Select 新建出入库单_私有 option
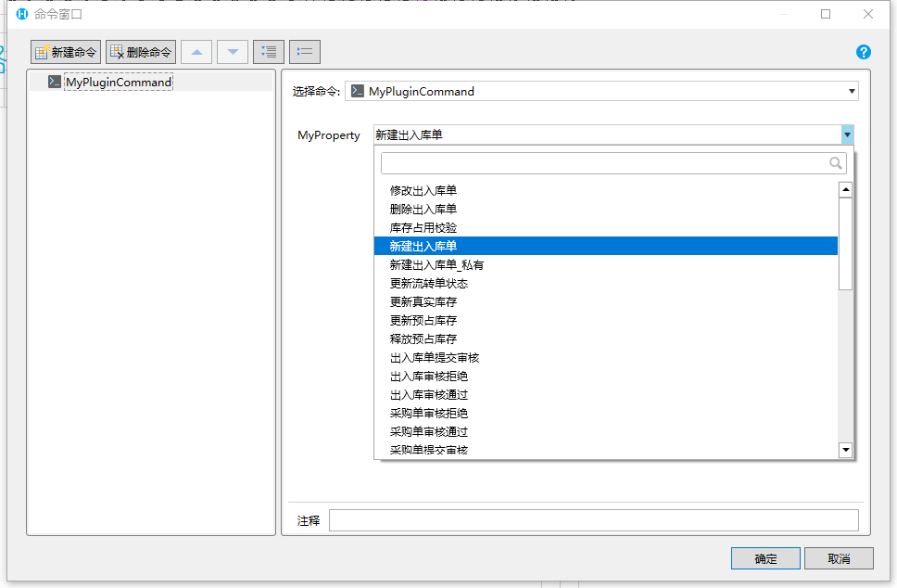 point(606,264)
